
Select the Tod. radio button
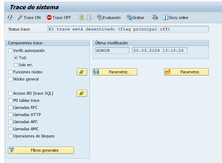[x=16, y=58]
